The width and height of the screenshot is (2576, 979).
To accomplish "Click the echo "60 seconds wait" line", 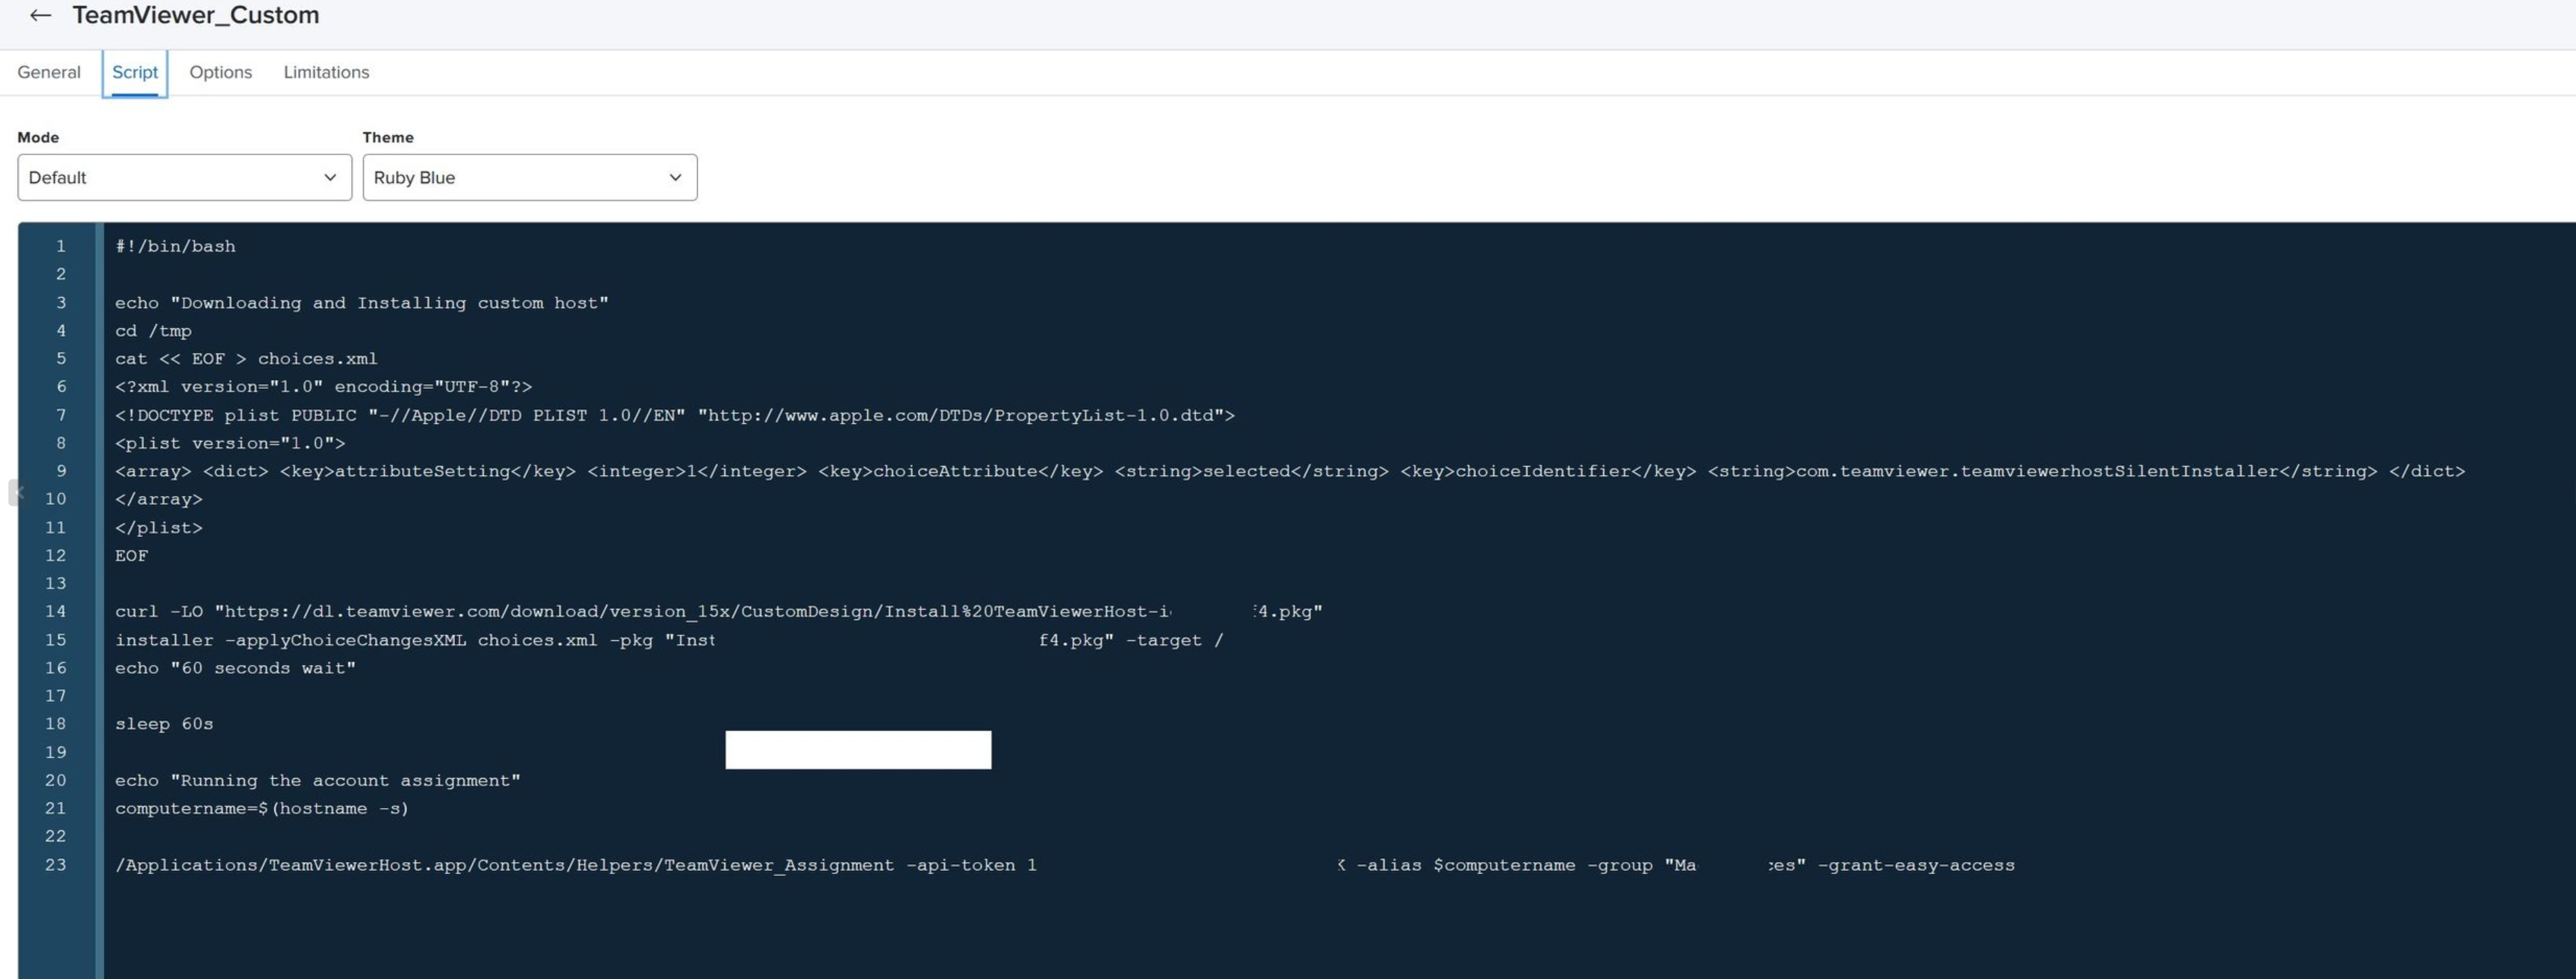I will [x=235, y=668].
